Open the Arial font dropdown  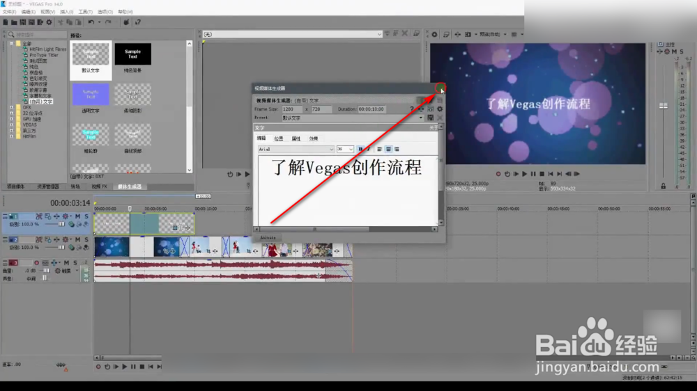click(331, 149)
